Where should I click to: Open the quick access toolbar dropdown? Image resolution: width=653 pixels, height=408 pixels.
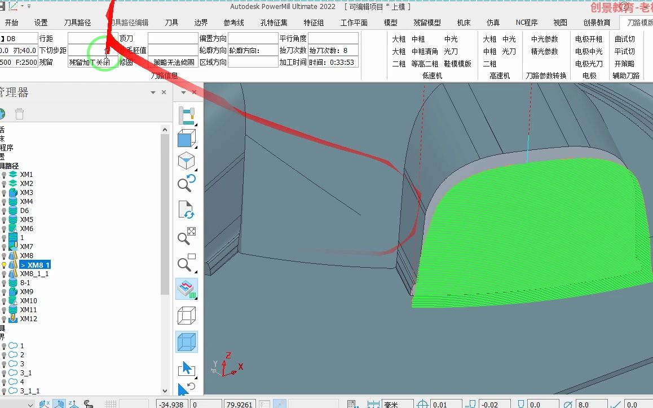[29, 6]
